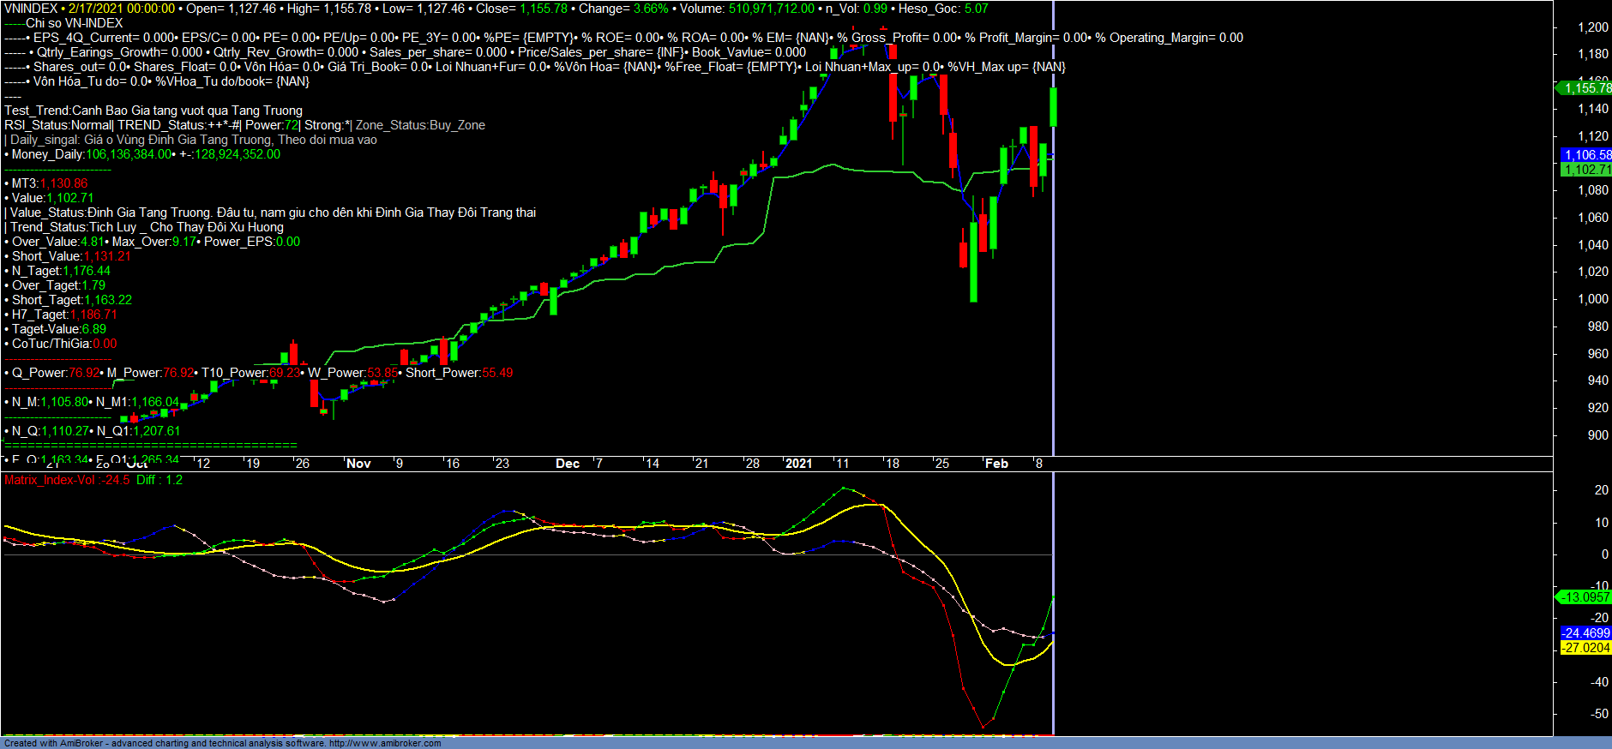Select the yellow -27.0204 indicator label
This screenshot has width=1612, height=749.
coord(1585,648)
